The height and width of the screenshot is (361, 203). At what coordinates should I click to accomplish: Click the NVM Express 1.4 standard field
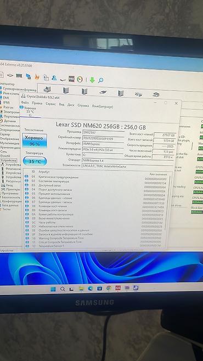pyautogui.click(x=128, y=161)
